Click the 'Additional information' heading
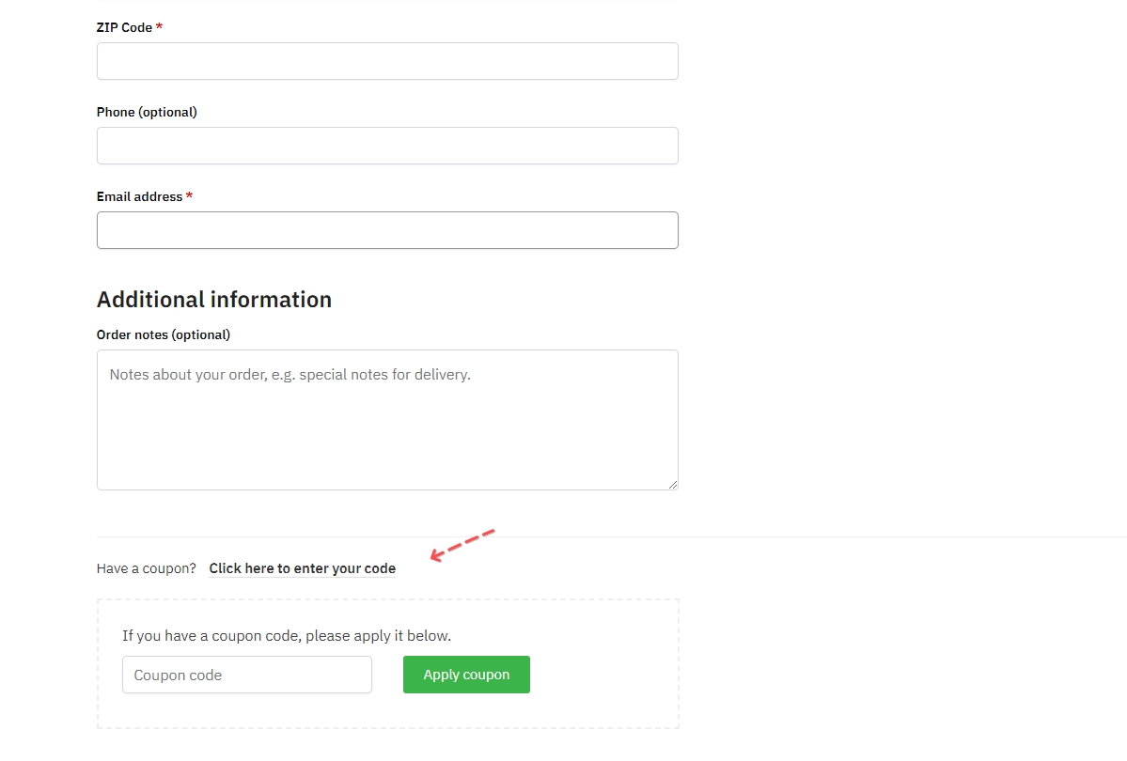This screenshot has width=1127, height=761. coord(214,300)
